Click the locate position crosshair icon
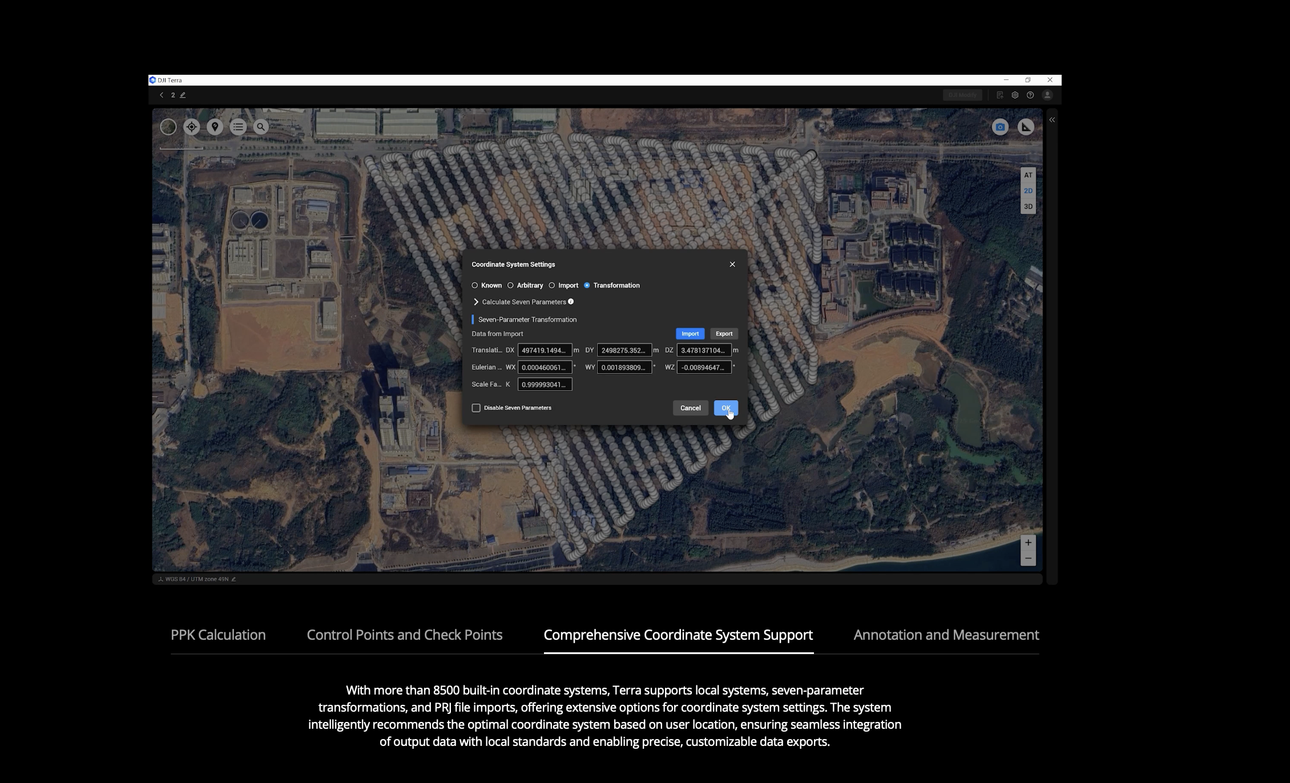The height and width of the screenshot is (783, 1290). coord(192,127)
